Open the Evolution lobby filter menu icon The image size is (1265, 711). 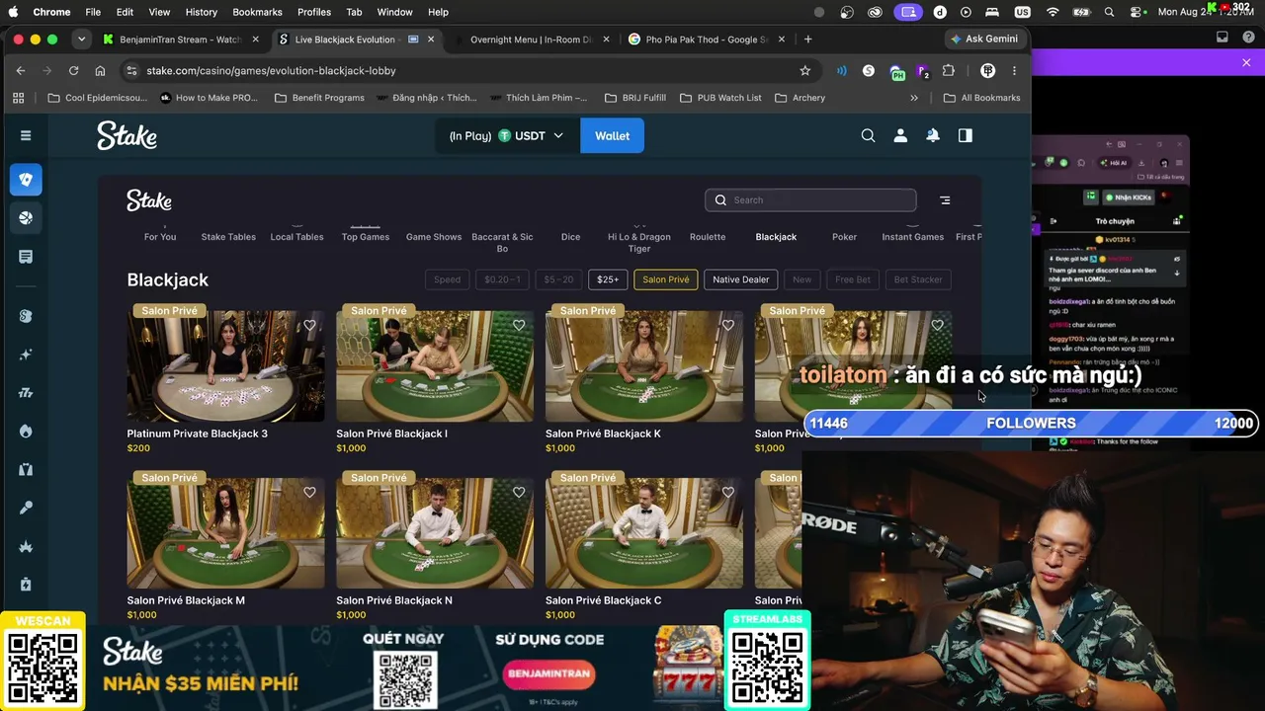(x=945, y=200)
